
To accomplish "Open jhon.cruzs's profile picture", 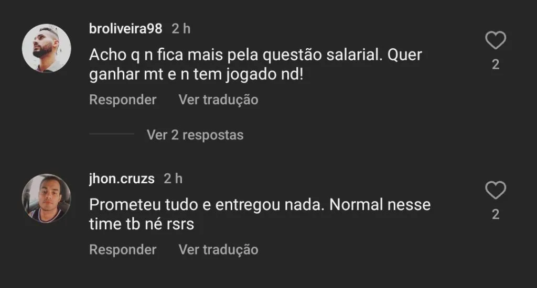I will (x=46, y=198).
